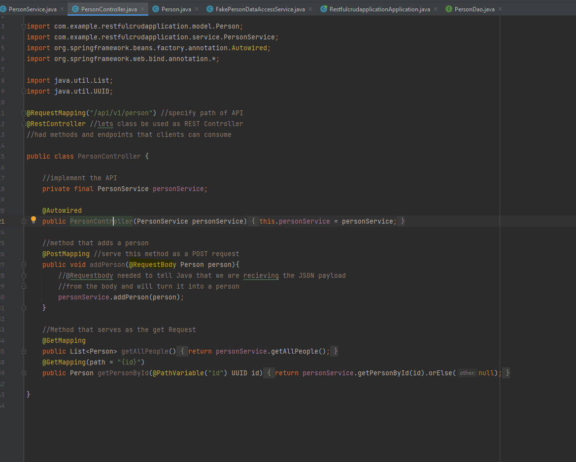Screen dimensions: 576x462
Task: Click the "{id}" path string
Action: coord(129,362)
